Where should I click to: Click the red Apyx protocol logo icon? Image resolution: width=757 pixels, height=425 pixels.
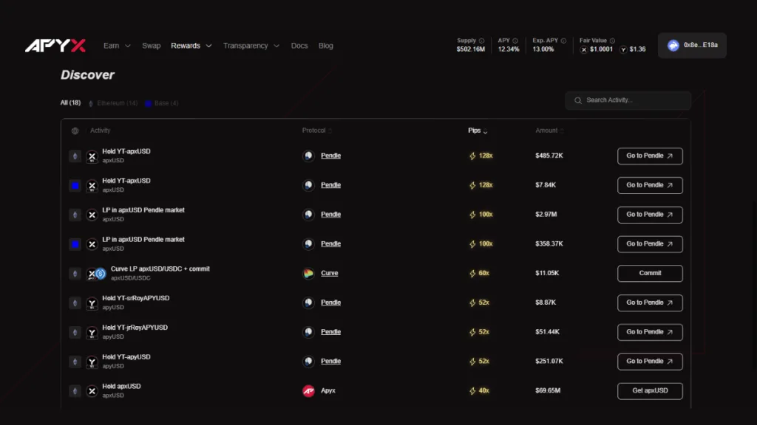[308, 391]
